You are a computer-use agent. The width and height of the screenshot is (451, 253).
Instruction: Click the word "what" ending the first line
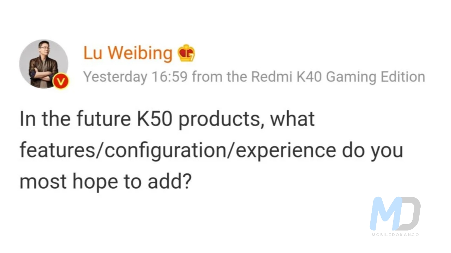[292, 119]
